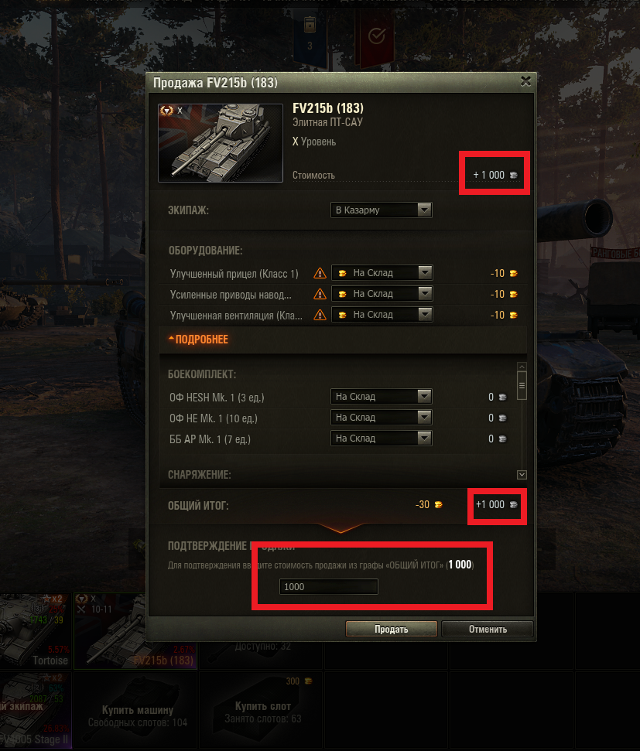The width and height of the screenshot is (640, 751).
Task: Click the ammo list scrollbar handle
Action: [522, 386]
